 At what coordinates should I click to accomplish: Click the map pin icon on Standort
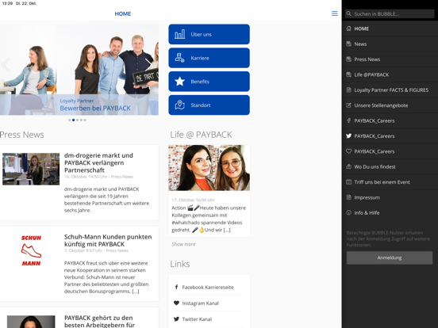pyautogui.click(x=179, y=105)
